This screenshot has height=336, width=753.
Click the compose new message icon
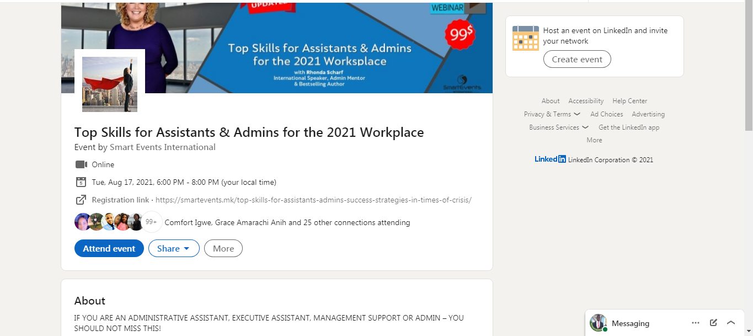coord(713,323)
